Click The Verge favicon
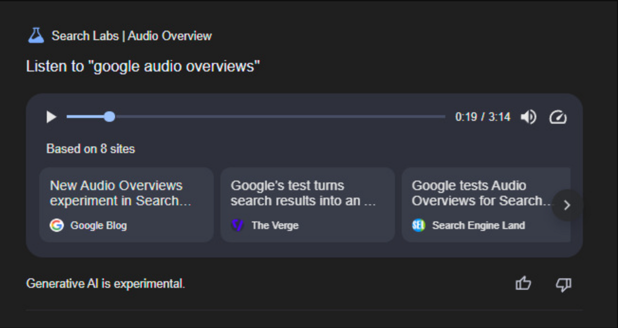Viewport: 618px width, 328px height. (237, 225)
